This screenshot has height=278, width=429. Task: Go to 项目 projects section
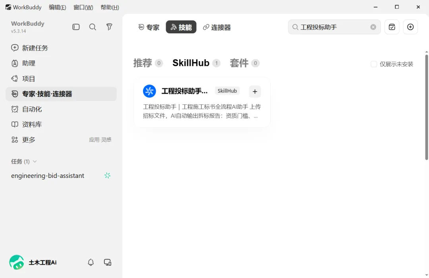[x=61, y=79]
